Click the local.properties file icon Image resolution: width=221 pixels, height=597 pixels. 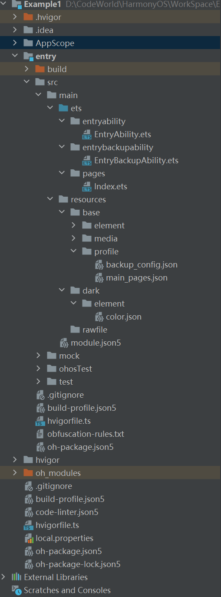click(x=29, y=538)
